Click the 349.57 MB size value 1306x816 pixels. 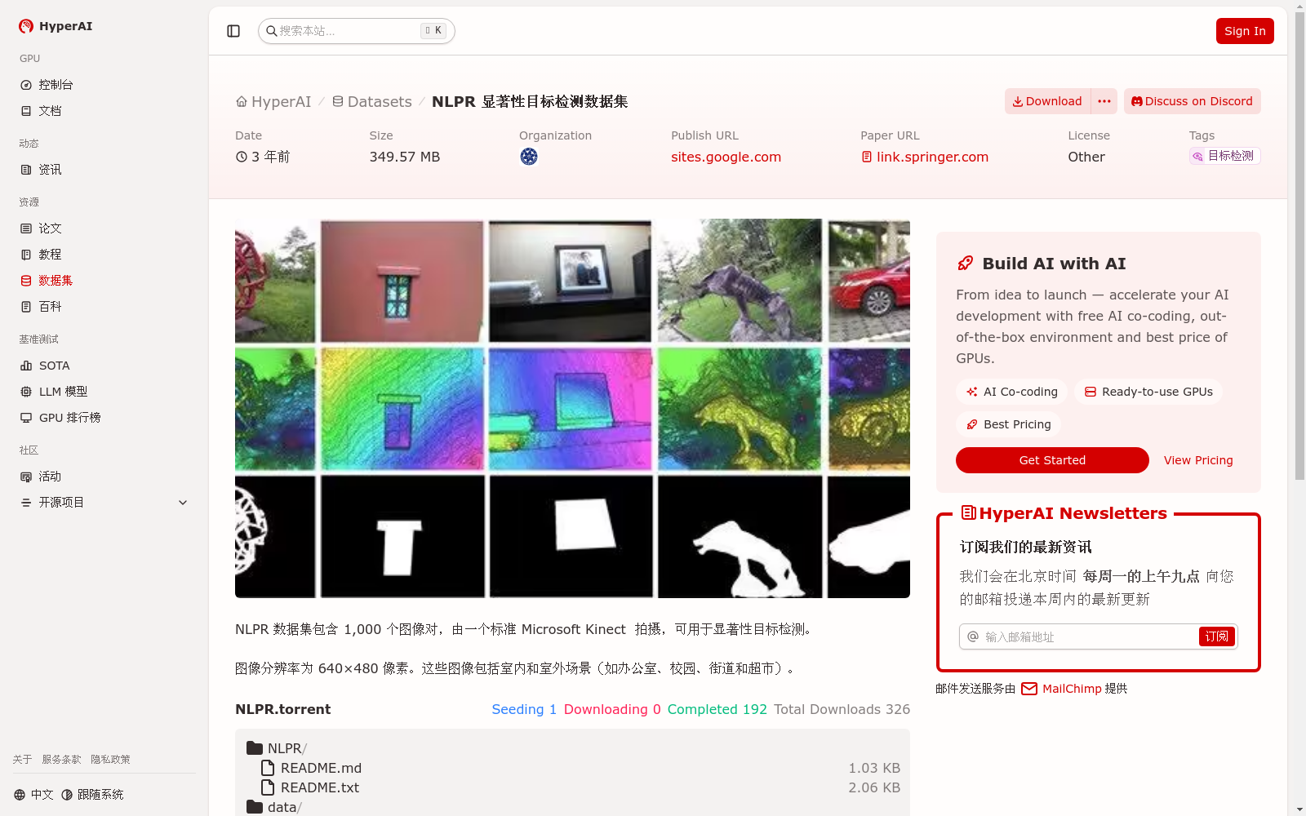tap(404, 157)
